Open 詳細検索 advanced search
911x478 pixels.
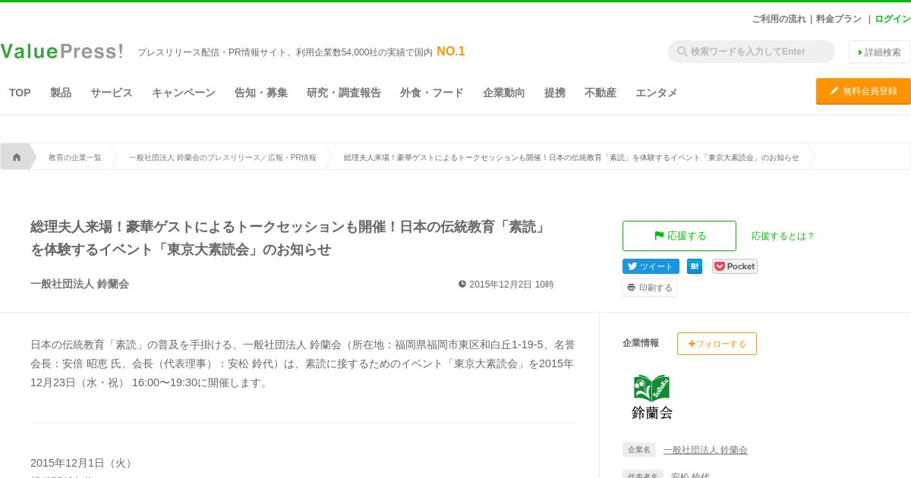pos(880,52)
